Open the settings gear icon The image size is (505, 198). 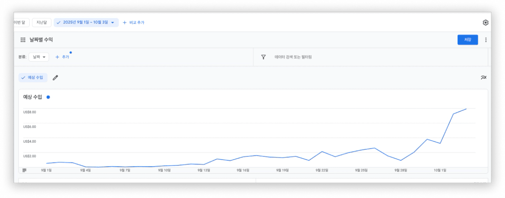coord(485,23)
